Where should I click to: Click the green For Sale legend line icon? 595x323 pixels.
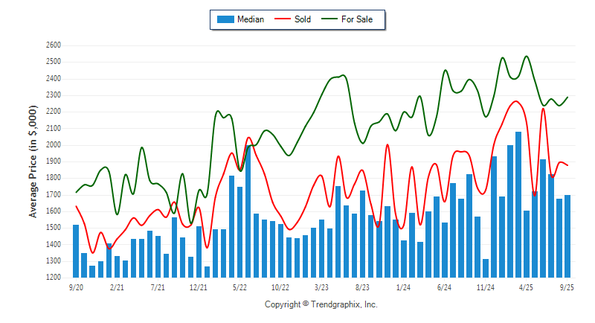point(332,19)
